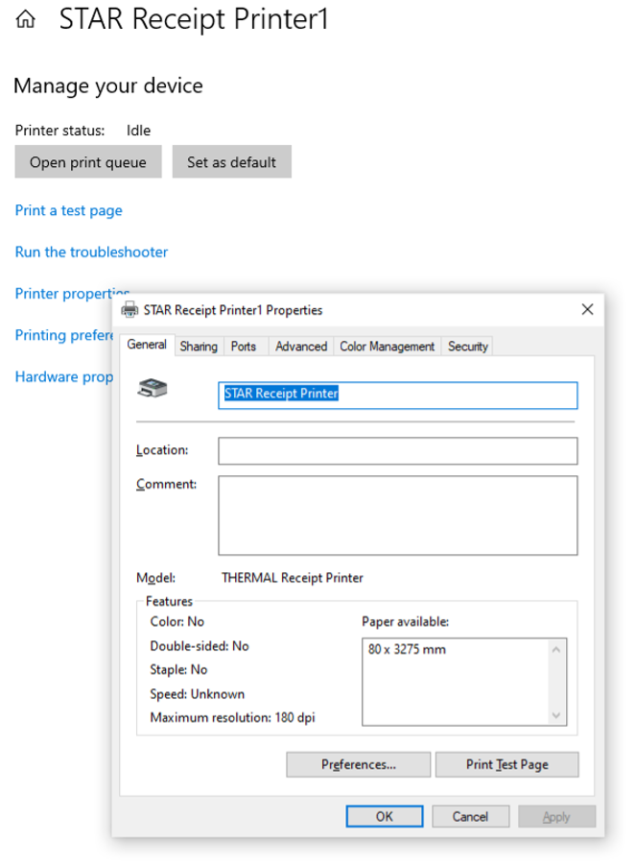Open the Ports tab

244,347
